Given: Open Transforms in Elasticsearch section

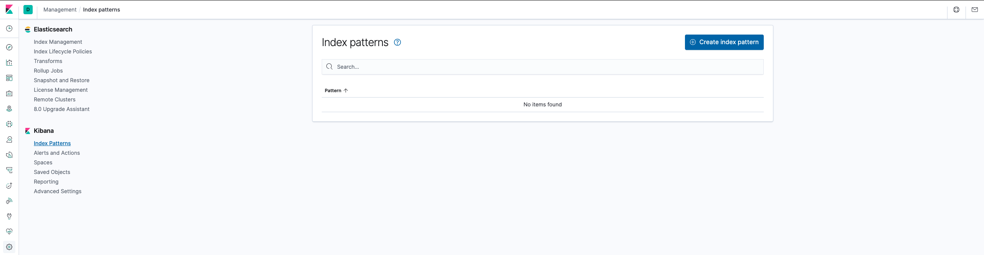Looking at the screenshot, I should click(x=48, y=61).
